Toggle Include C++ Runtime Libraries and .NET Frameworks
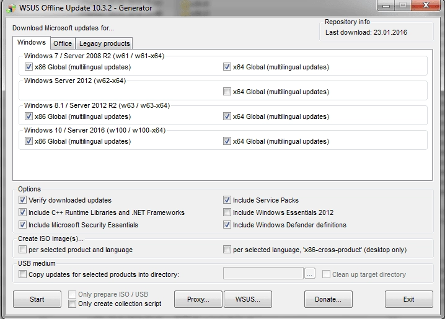 click(x=22, y=212)
